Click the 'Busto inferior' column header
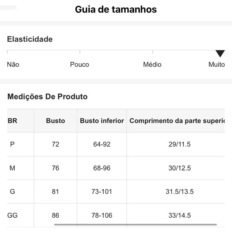The image size is (232, 232). point(102,121)
